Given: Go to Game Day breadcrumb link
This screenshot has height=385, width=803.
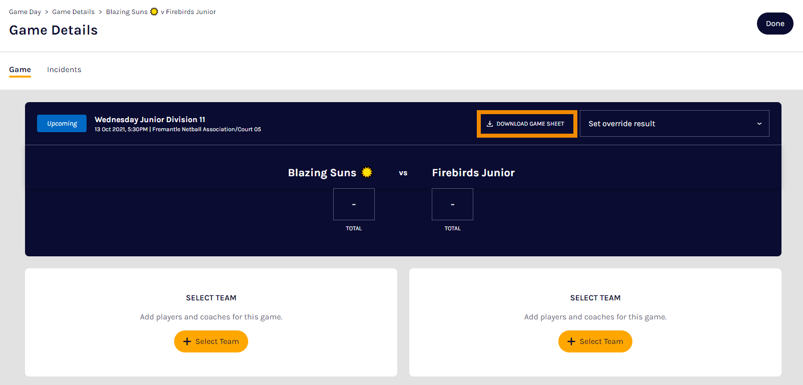Looking at the screenshot, I should (25, 12).
